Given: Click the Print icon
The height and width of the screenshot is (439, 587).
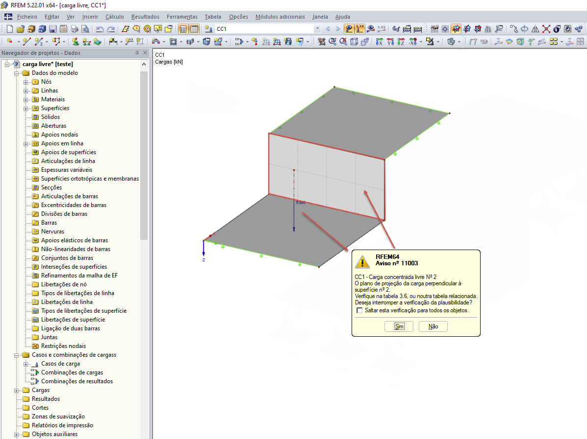Looking at the screenshot, I should [74, 29].
